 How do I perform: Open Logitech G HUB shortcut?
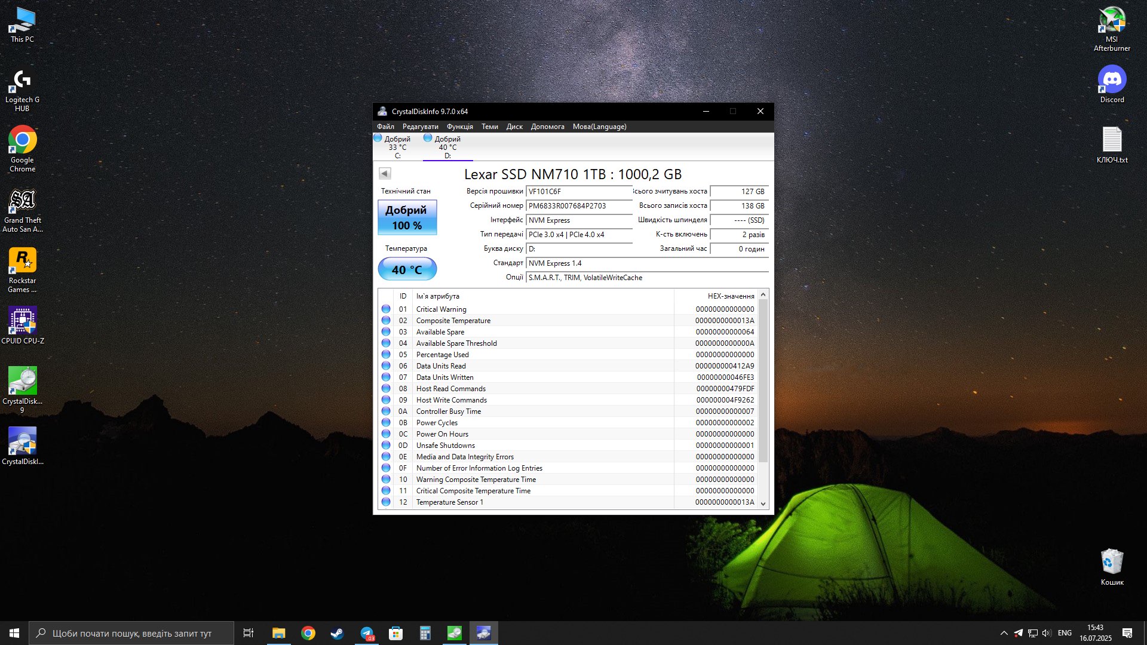click(x=22, y=90)
